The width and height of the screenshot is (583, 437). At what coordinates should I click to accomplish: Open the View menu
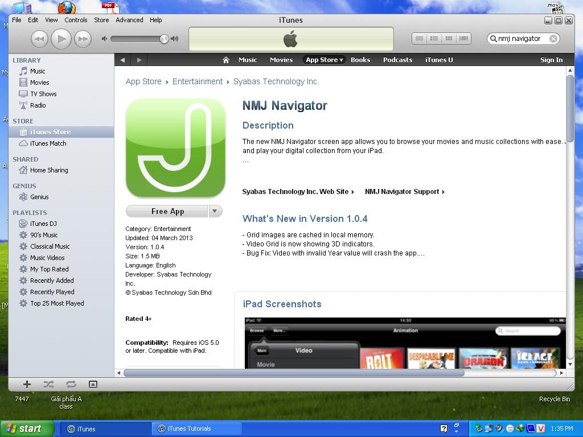pyautogui.click(x=51, y=20)
